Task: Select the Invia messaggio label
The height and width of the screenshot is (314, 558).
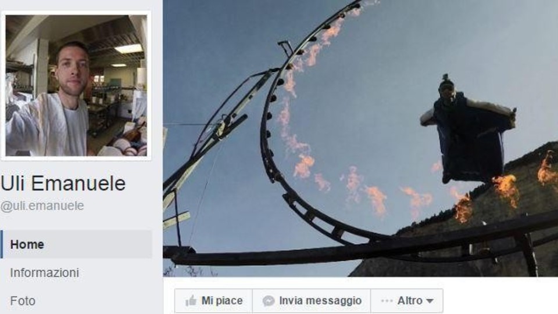Action: coord(320,301)
